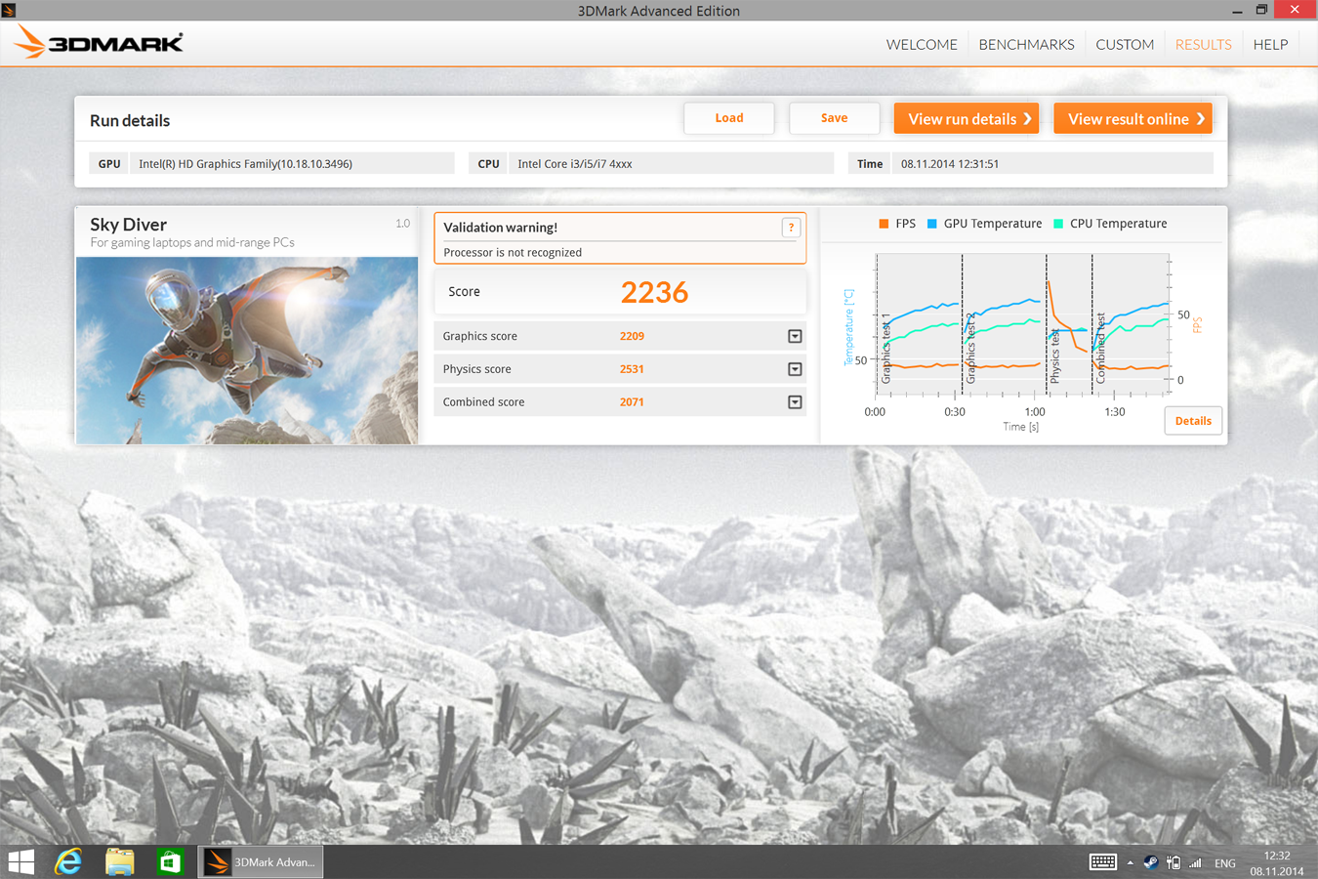
Task: Click the Time label in Run details
Action: [870, 164]
